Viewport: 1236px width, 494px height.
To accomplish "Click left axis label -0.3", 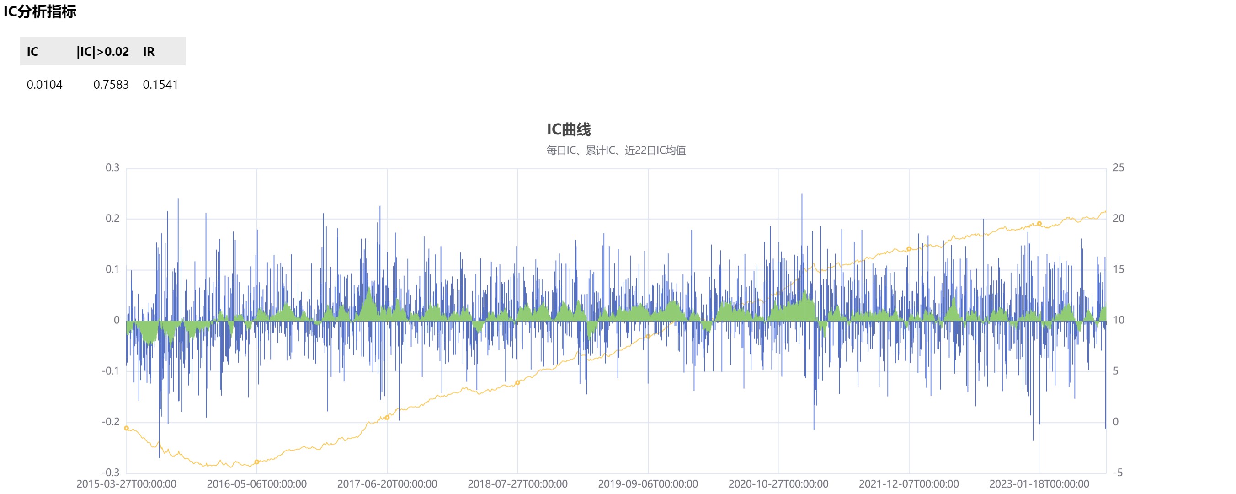I will 110,473.
